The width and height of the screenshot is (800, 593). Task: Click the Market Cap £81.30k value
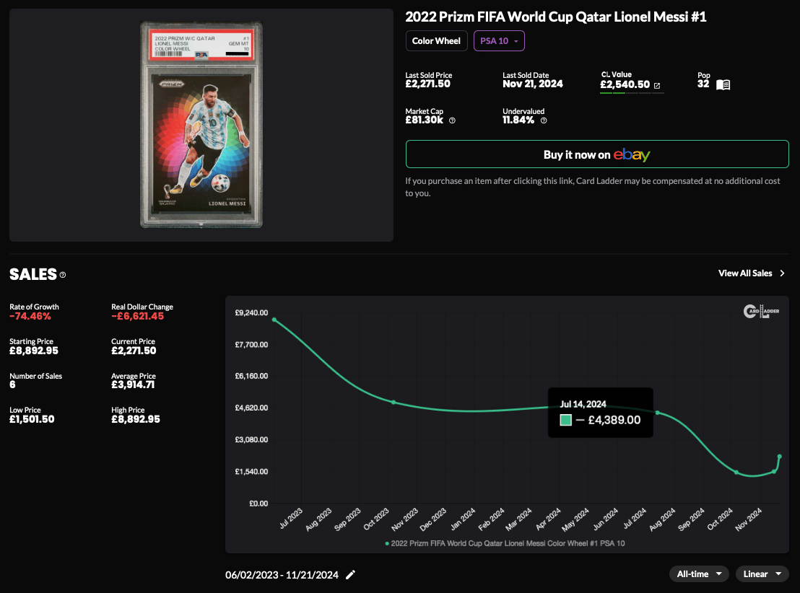click(x=425, y=120)
